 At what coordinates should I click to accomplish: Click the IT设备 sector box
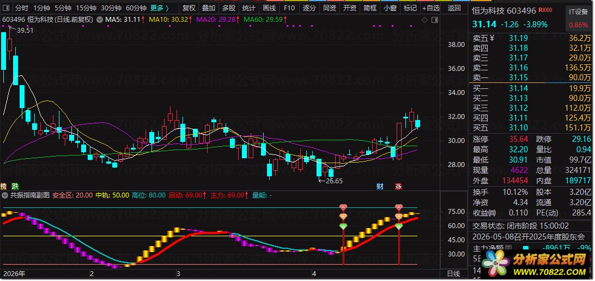pos(578,11)
